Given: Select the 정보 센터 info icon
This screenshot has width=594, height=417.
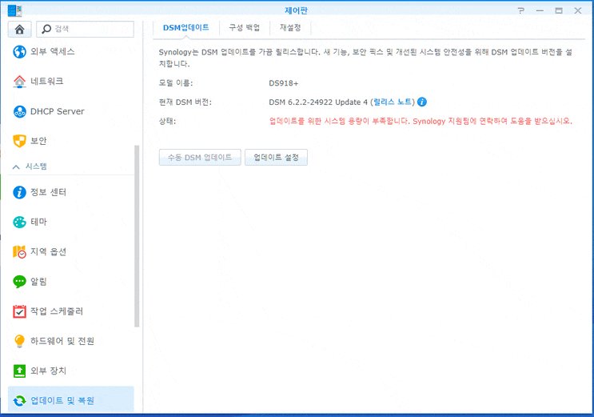Looking at the screenshot, I should (19, 192).
